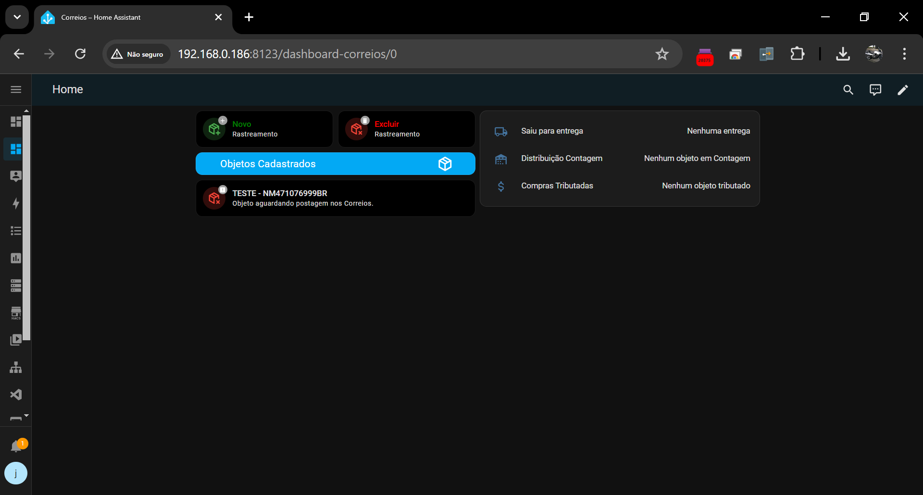Click the Objetos Cadastrados blue banner

pos(336,164)
